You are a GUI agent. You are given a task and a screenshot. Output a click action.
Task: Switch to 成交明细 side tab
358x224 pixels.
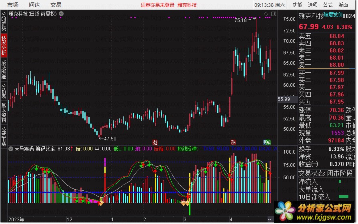coord(4,70)
